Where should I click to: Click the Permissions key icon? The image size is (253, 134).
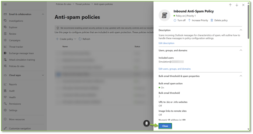click(x=5, y=104)
